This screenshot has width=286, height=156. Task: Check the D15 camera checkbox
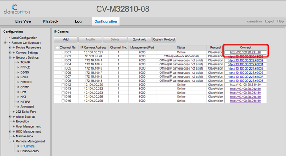click(x=63, y=97)
